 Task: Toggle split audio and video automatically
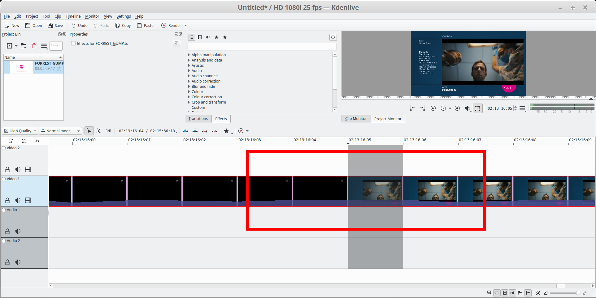(x=489, y=293)
